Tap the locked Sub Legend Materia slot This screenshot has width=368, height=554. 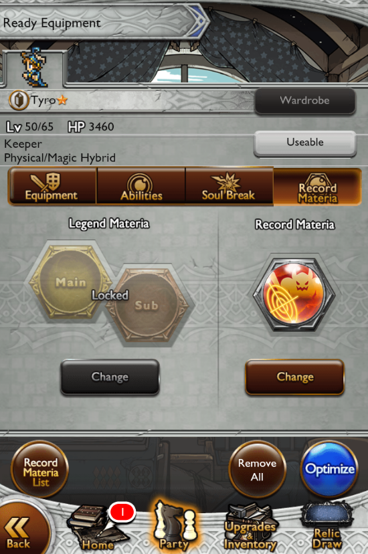click(x=147, y=305)
